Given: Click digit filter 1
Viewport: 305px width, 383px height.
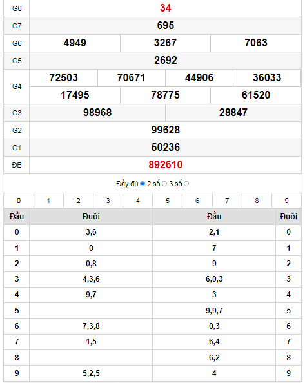Looking at the screenshot, I should pos(48,201).
